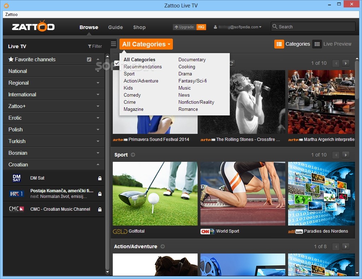This screenshot has height=279, width=362.
Task: Expand the Regional channel group
Action: 98,83
